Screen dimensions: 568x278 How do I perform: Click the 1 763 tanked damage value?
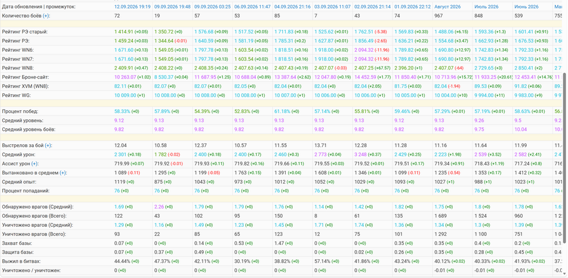pos(240,172)
